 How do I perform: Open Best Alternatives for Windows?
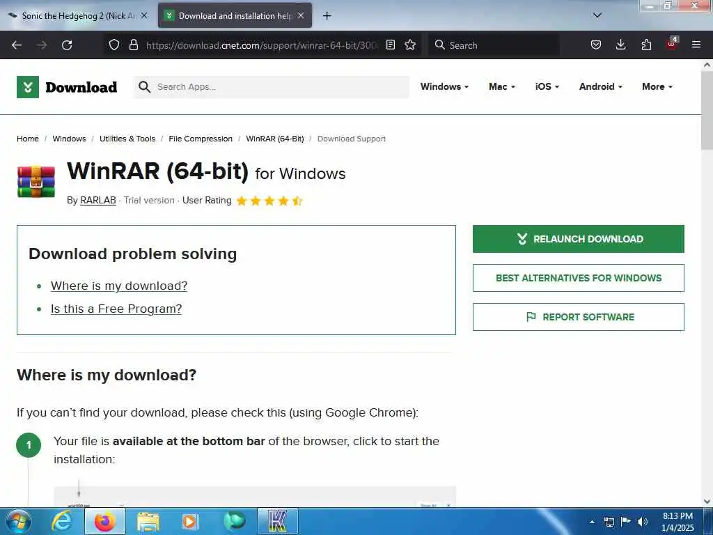point(579,278)
